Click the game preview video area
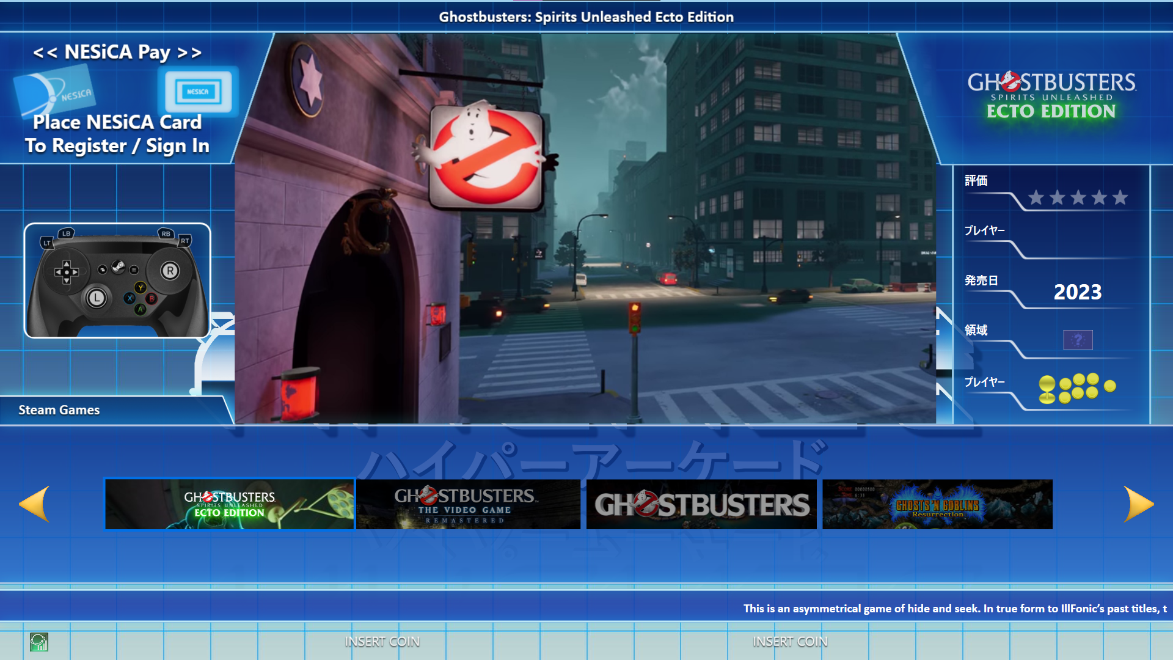Image resolution: width=1173 pixels, height=660 pixels. tap(585, 228)
